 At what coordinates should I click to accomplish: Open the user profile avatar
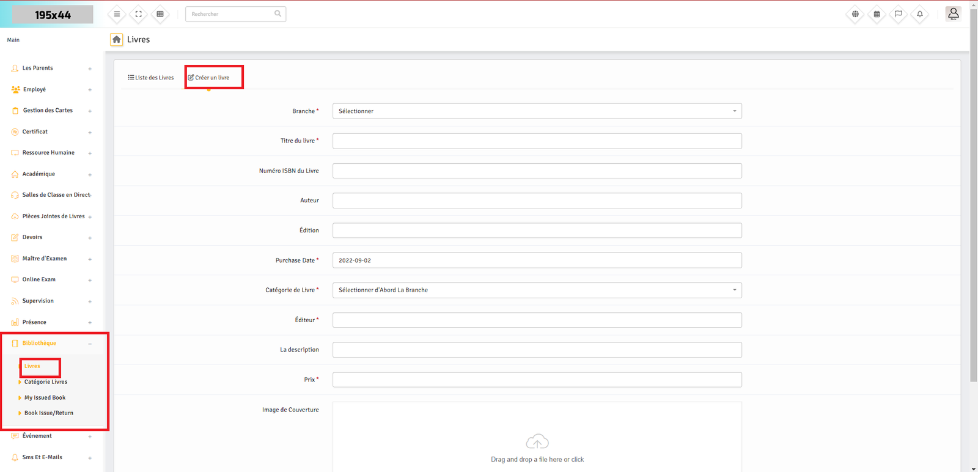[x=953, y=13]
